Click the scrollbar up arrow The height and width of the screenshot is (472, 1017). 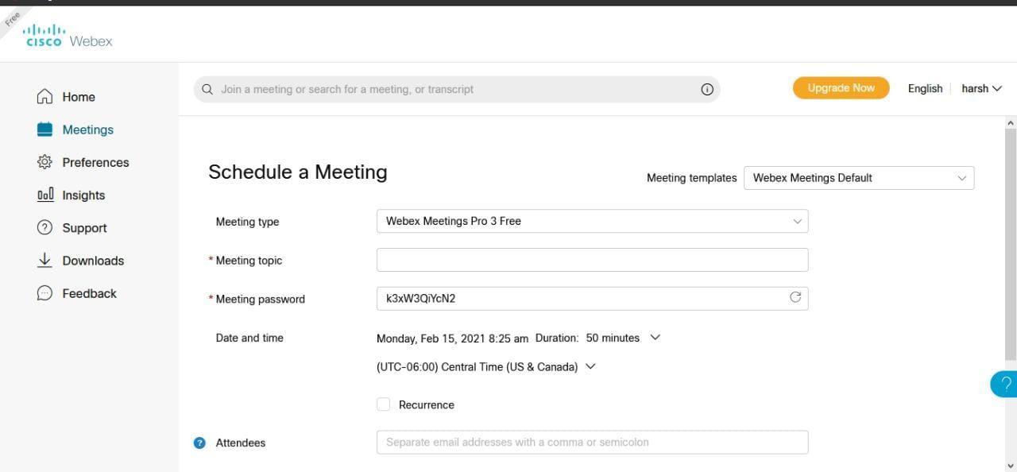[1011, 122]
